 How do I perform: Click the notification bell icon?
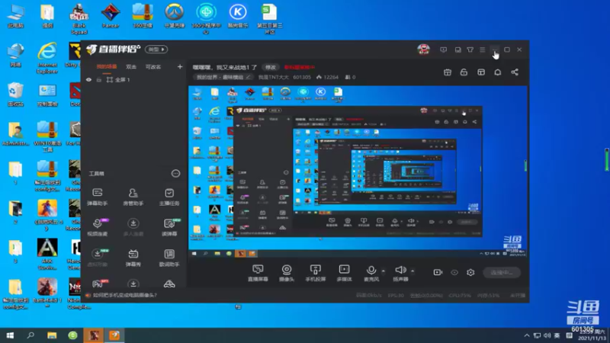pyautogui.click(x=498, y=72)
